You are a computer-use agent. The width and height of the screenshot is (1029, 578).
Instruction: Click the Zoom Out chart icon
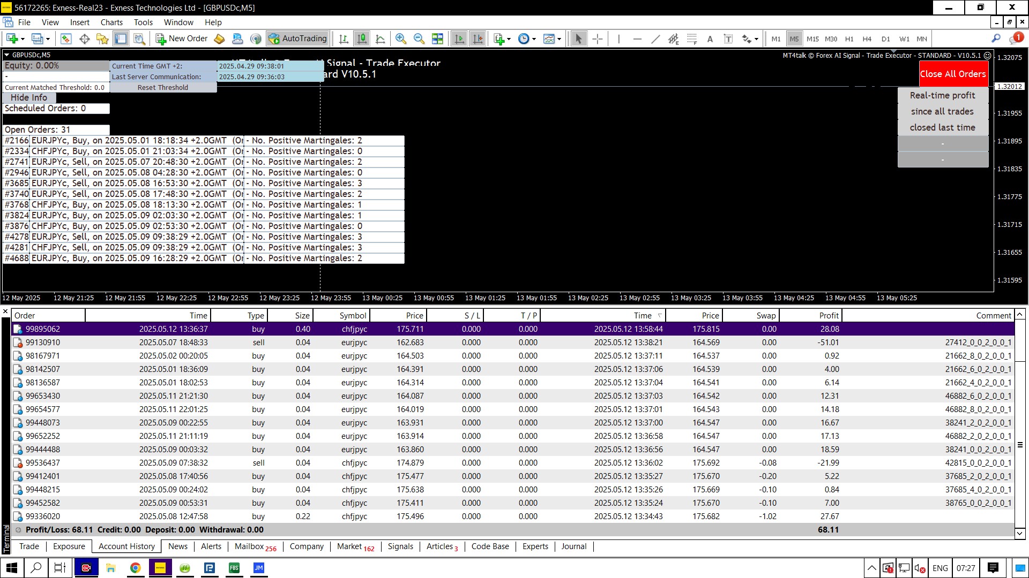tap(419, 39)
